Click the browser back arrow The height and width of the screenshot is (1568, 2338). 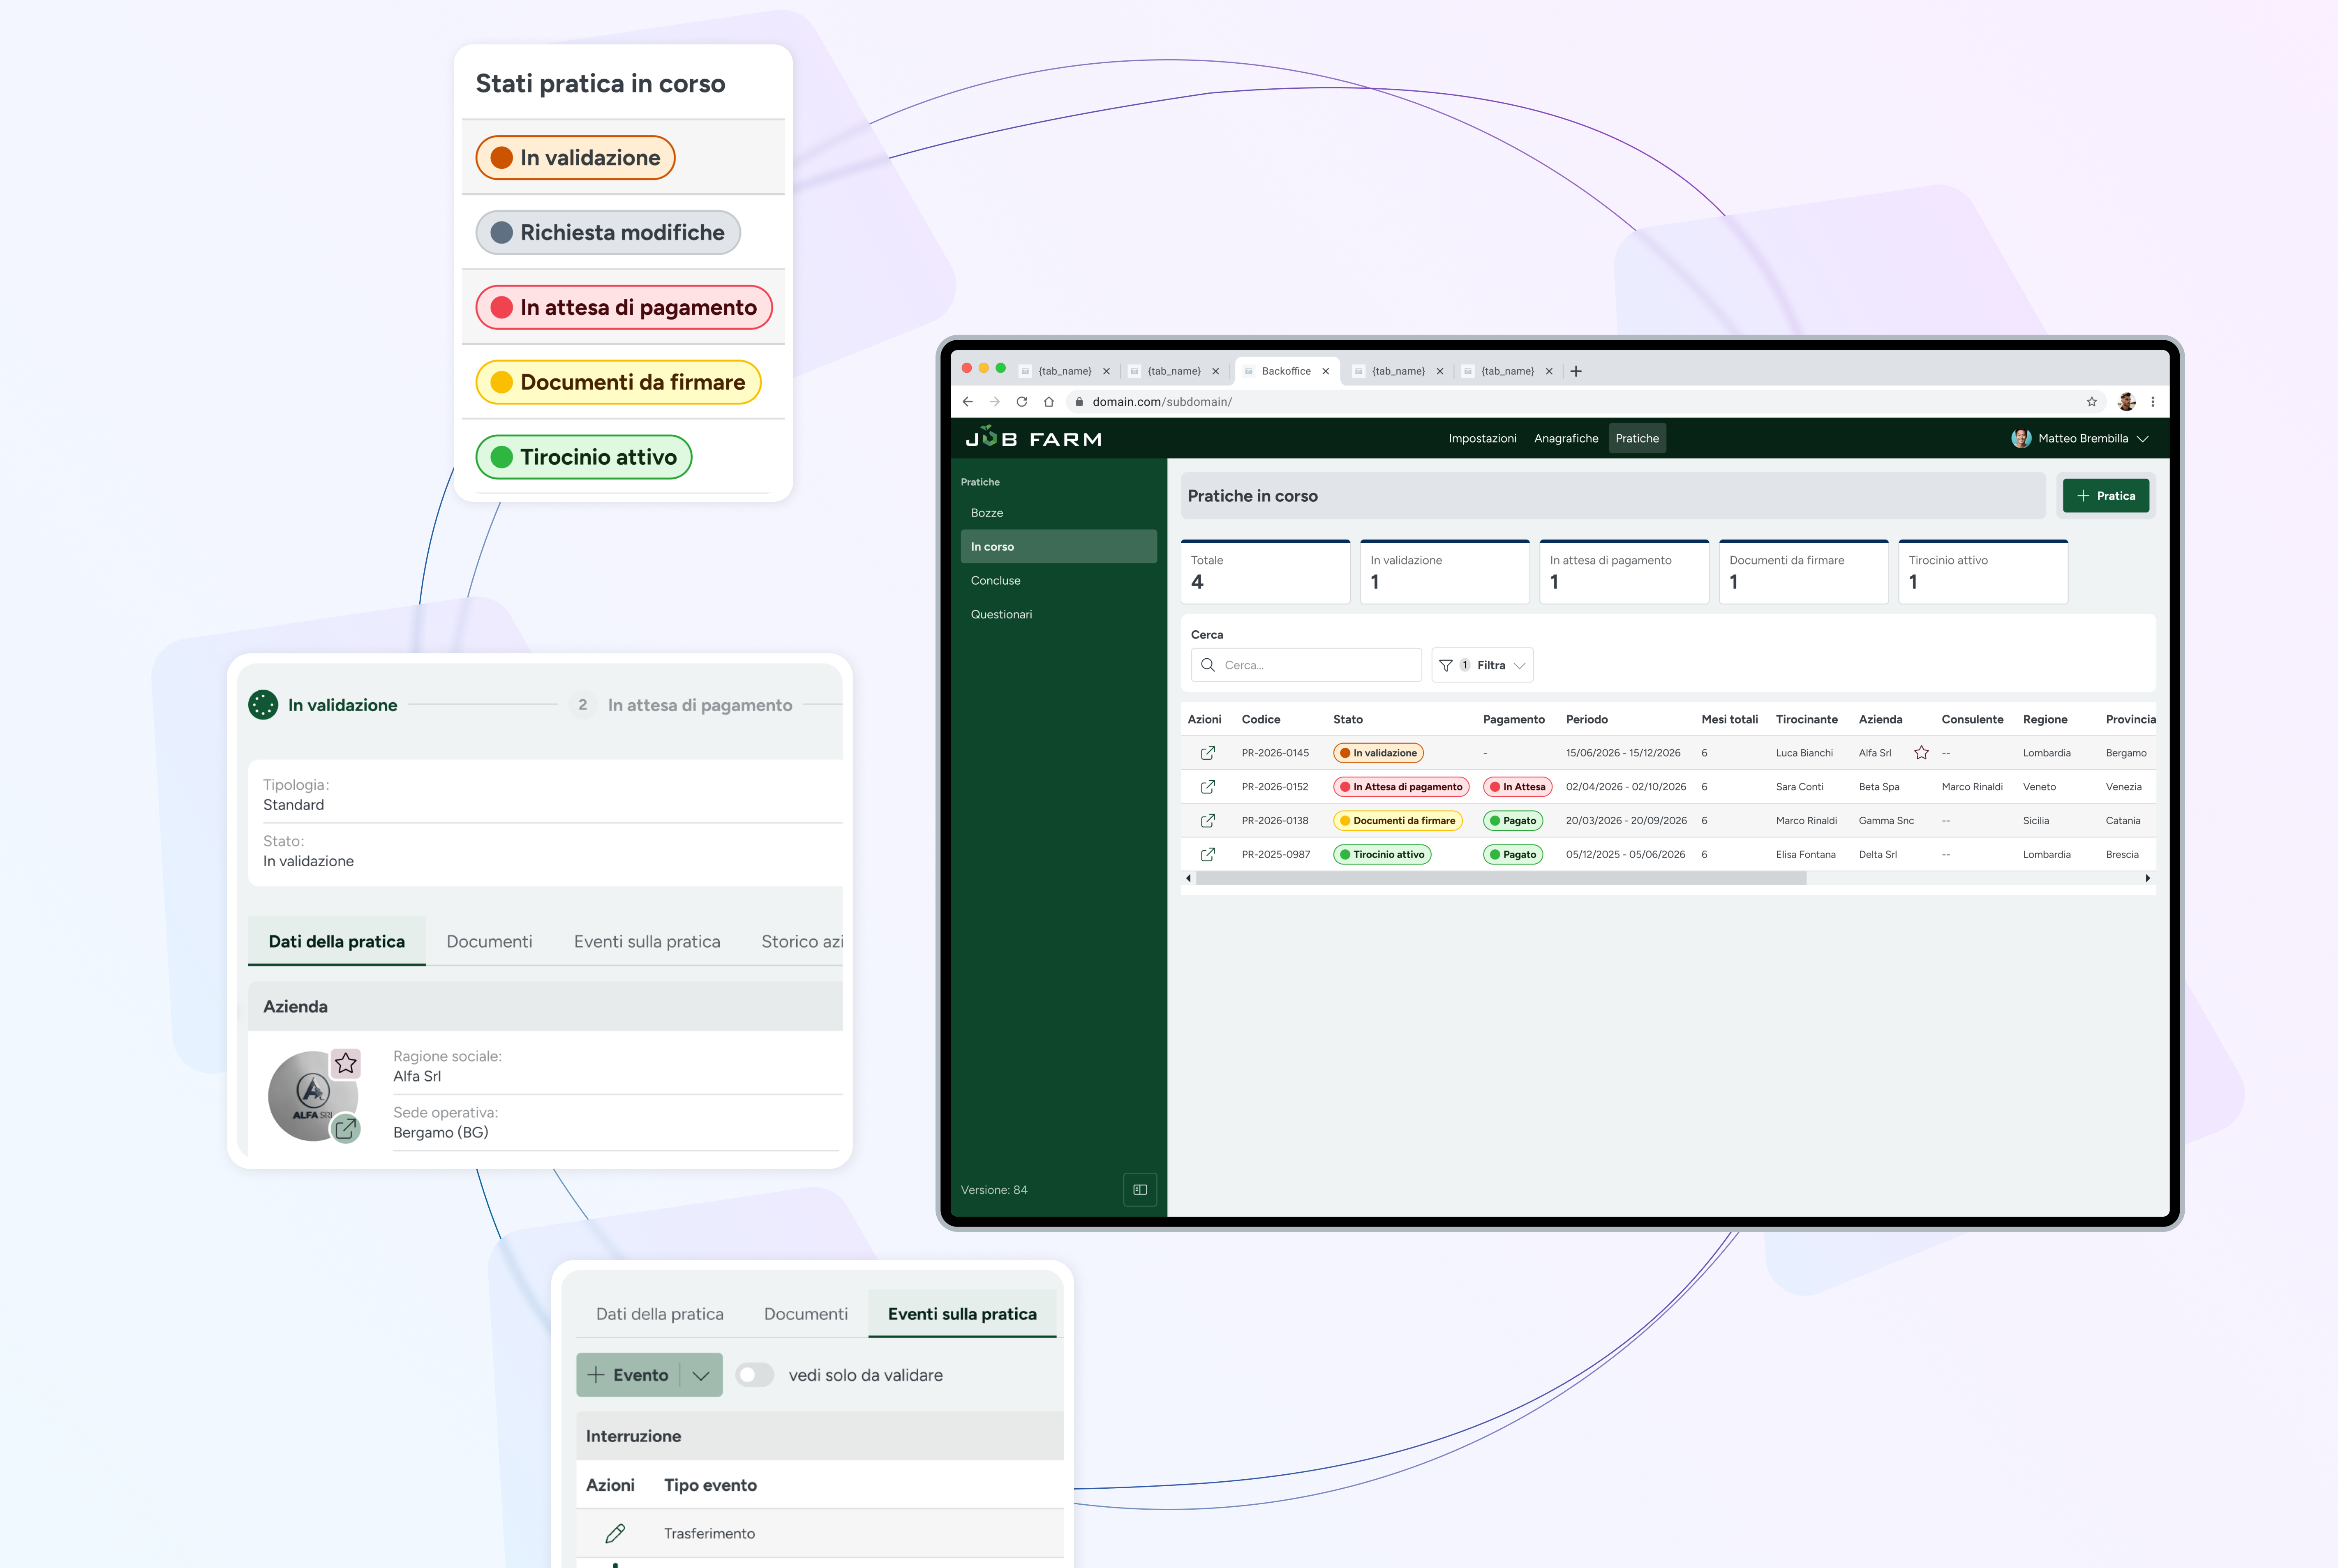click(x=968, y=402)
